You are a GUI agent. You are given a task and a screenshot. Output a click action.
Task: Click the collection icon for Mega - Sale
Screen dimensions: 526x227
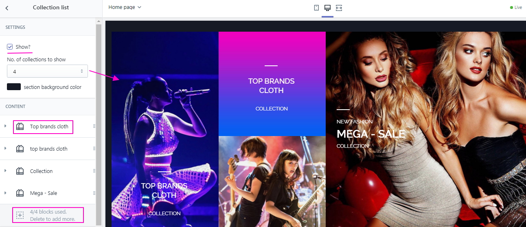pyautogui.click(x=20, y=193)
